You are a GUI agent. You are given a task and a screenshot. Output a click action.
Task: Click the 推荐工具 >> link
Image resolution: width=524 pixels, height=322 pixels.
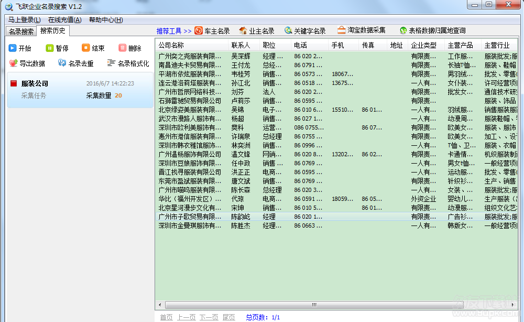(174, 31)
